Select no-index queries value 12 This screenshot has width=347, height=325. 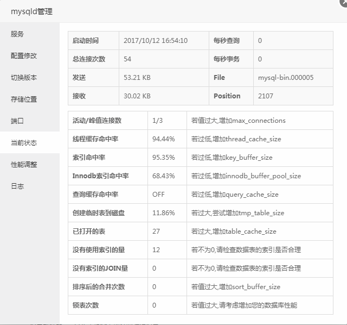click(x=156, y=250)
